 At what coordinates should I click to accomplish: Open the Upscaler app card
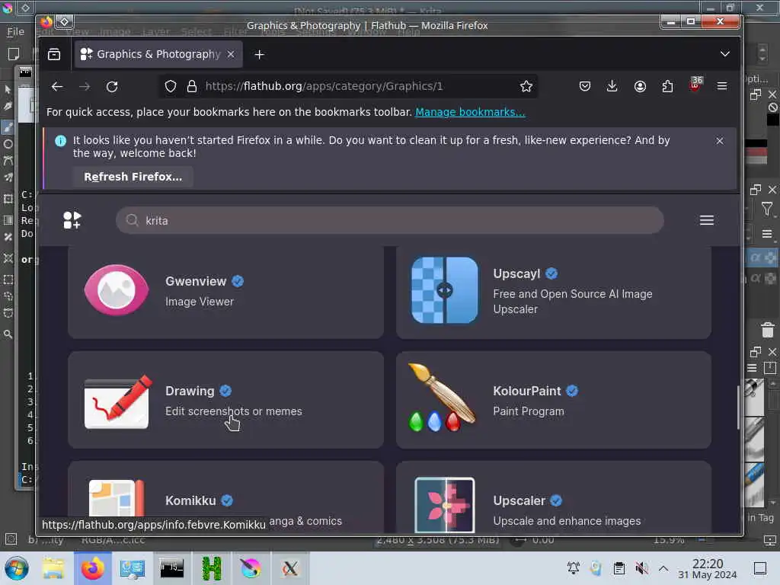click(554, 497)
